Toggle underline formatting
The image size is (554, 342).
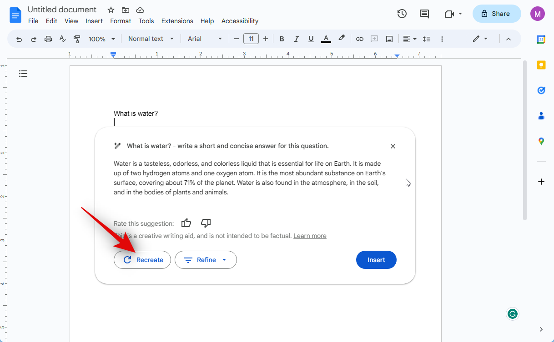(x=311, y=39)
